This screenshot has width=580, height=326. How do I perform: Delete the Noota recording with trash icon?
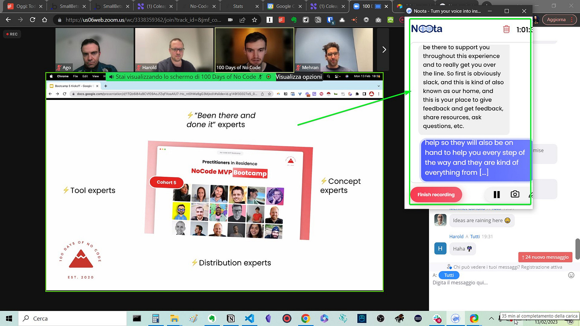point(506,29)
